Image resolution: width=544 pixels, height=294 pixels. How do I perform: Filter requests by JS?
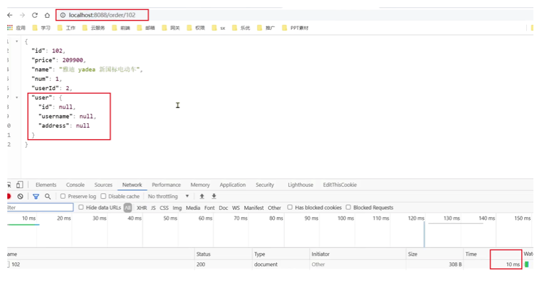pos(153,208)
